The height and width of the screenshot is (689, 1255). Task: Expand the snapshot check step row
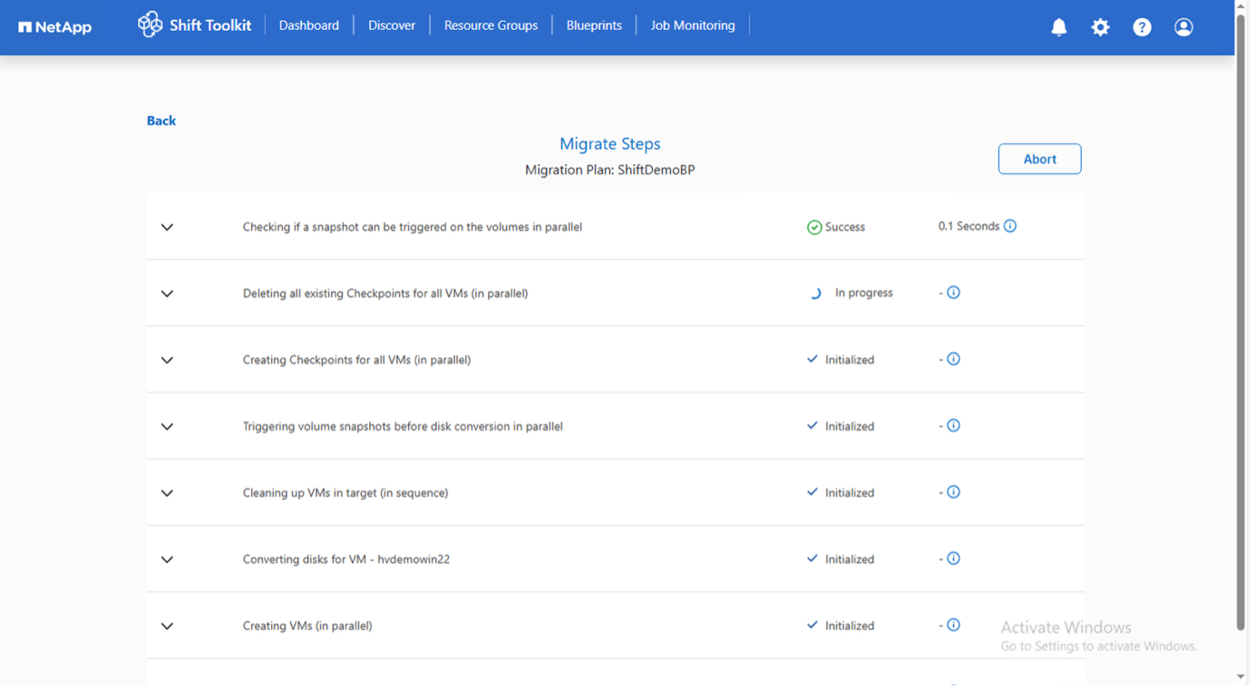167,227
